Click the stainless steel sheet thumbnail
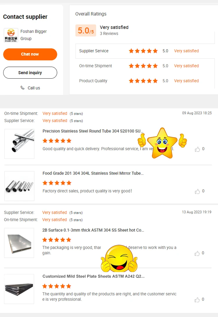This screenshot has height=317, width=218. (19, 243)
